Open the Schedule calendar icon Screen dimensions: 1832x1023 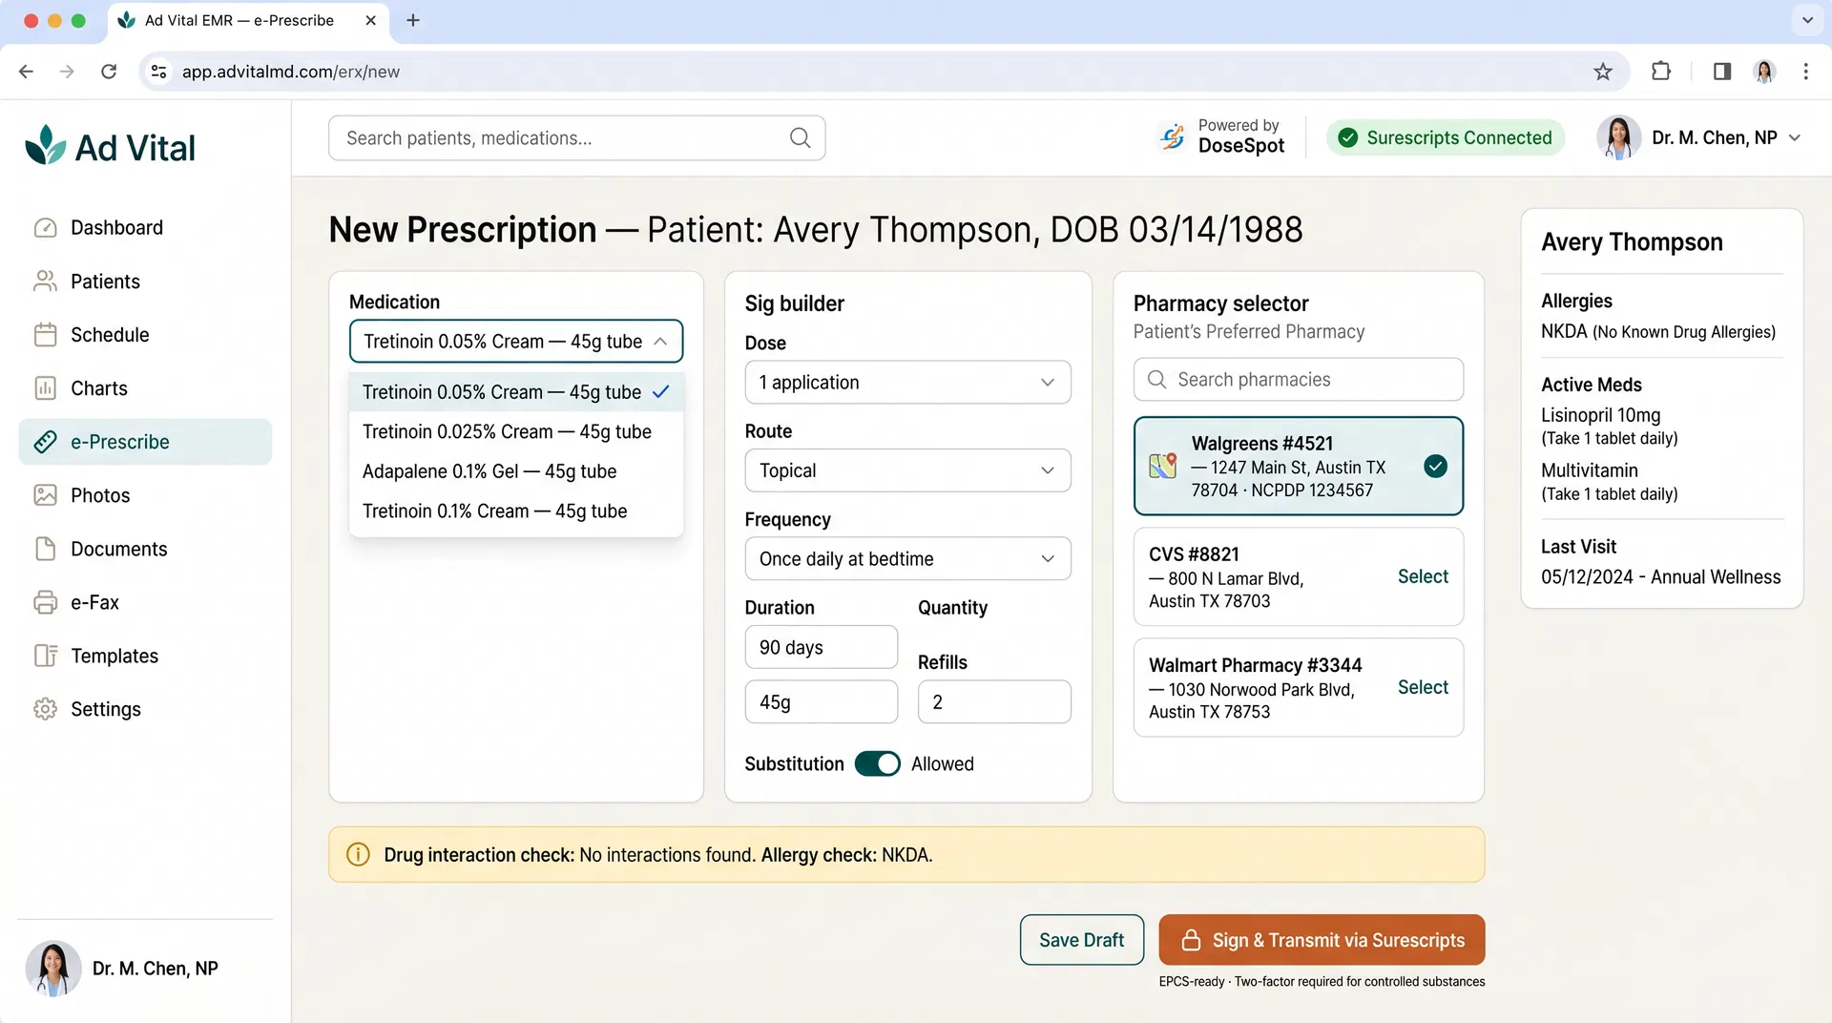tap(47, 334)
